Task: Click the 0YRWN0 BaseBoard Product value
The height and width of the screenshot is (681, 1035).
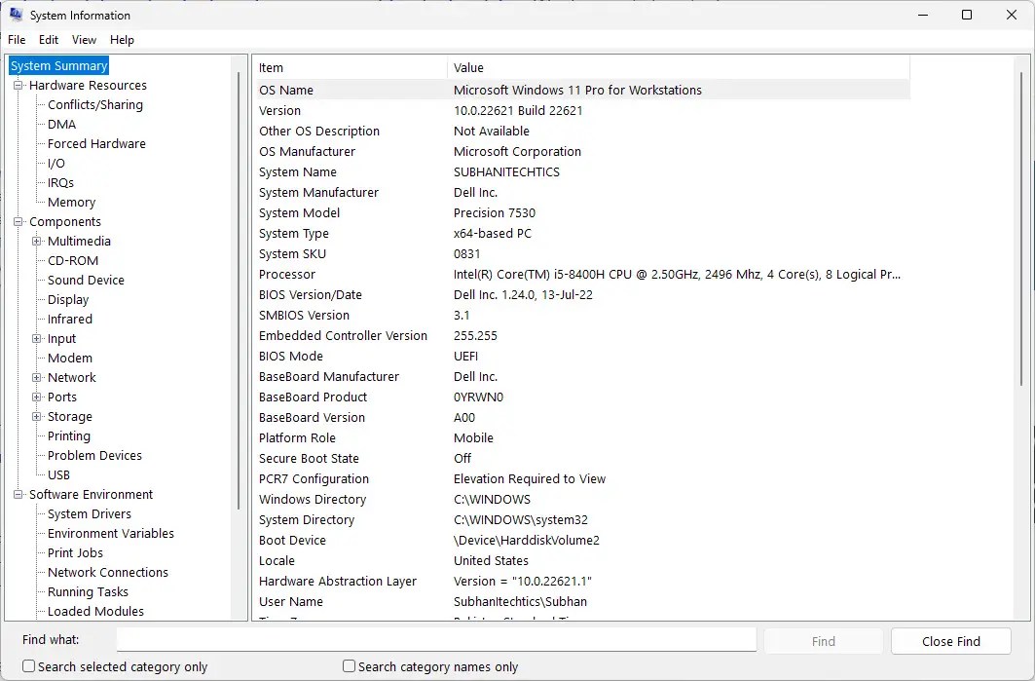Action: (479, 397)
